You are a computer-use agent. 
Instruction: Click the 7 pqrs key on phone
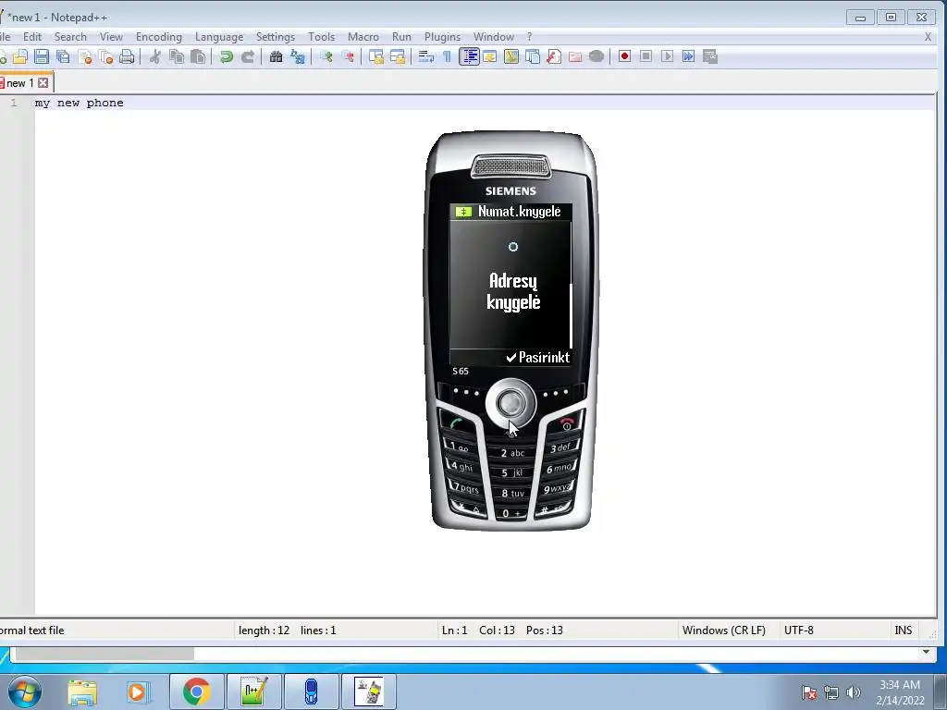(x=465, y=487)
